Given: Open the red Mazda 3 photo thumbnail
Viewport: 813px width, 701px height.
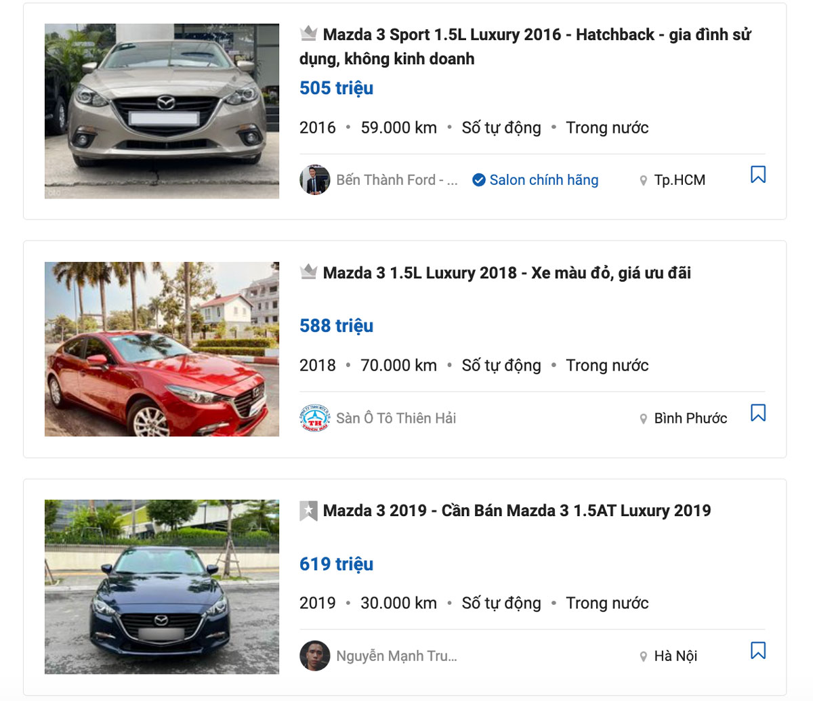Looking at the screenshot, I should [161, 349].
